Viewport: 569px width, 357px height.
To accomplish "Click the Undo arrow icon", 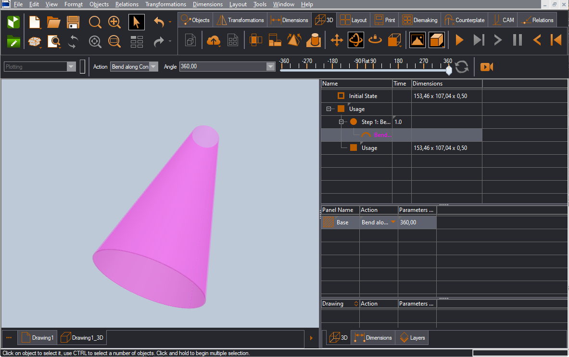I will click(x=159, y=22).
